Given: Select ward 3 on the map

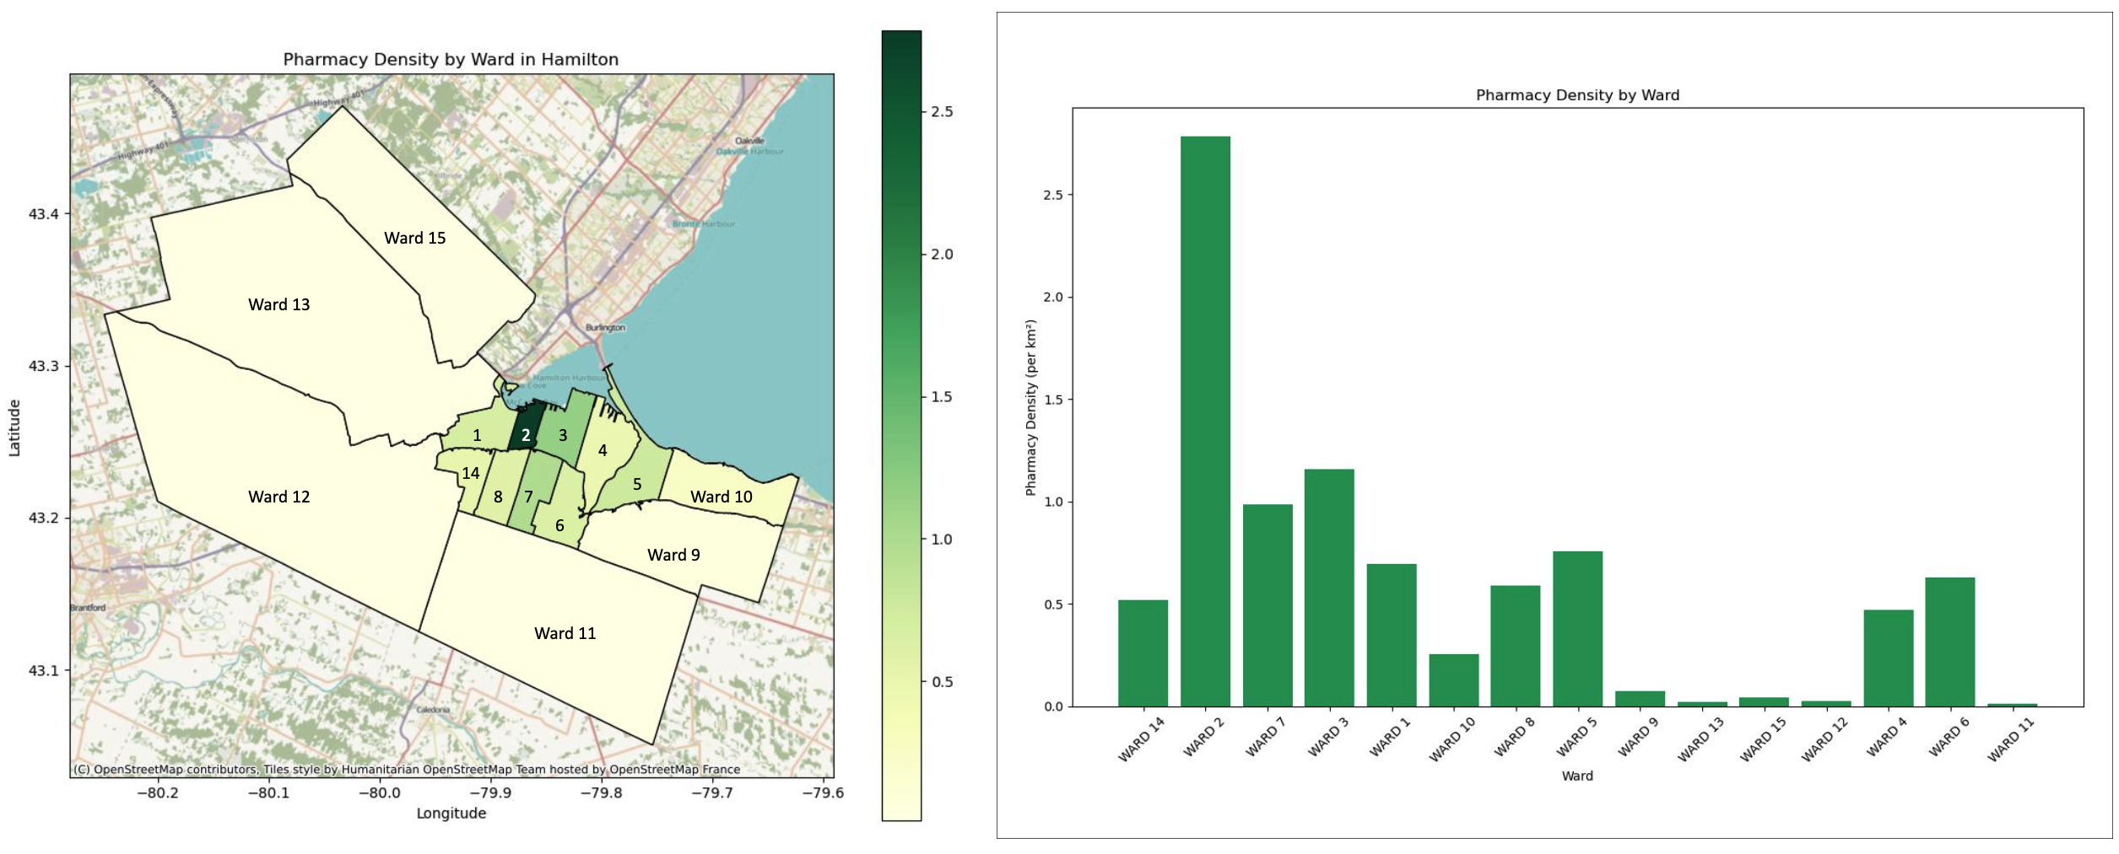Looking at the screenshot, I should pyautogui.click(x=563, y=435).
